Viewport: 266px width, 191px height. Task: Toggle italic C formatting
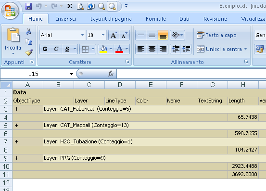tap(56, 49)
